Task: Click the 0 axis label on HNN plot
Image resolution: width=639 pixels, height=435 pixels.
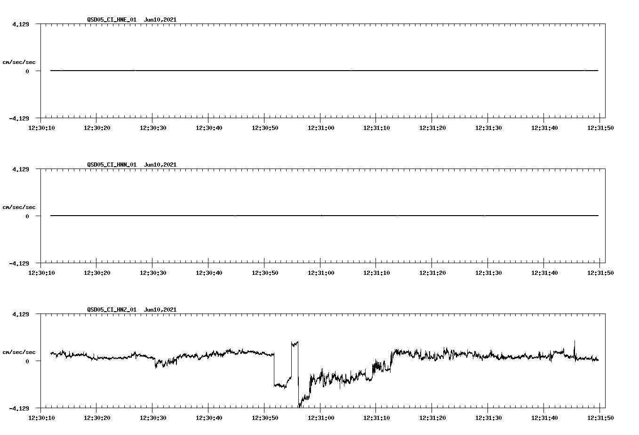Action: [27, 216]
